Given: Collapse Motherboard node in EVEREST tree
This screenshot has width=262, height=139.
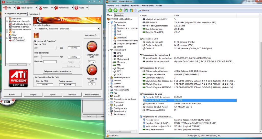Looking at the screenshot, I should click(x=108, y=50).
